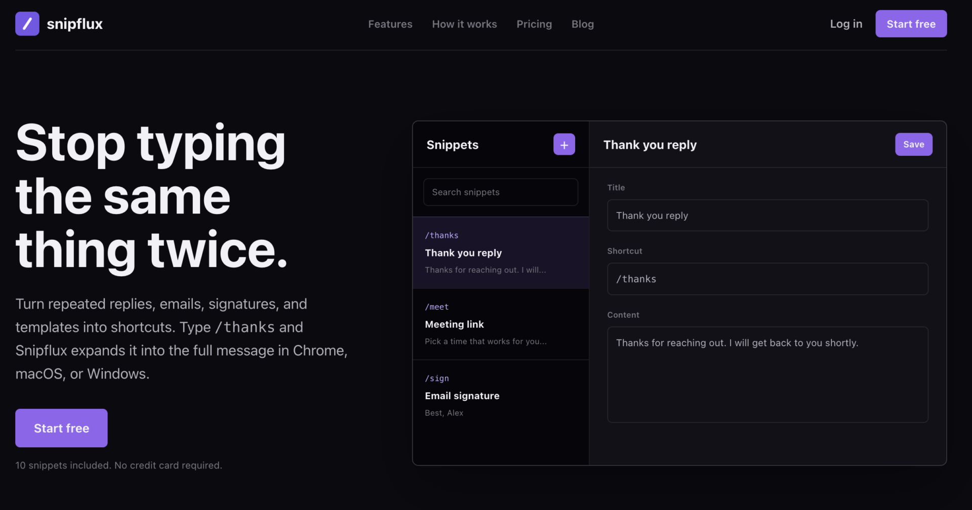Click the "10 snippets included" note
The image size is (972, 510).
(x=118, y=465)
